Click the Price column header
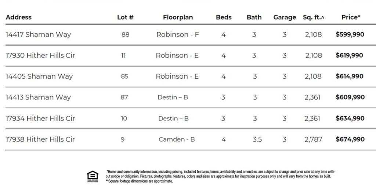This screenshot has height=191, width=376. pos(351,17)
